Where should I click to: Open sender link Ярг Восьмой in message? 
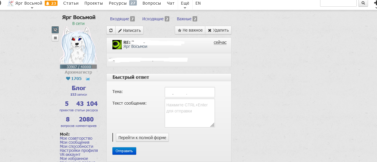pyautogui.click(x=135, y=46)
